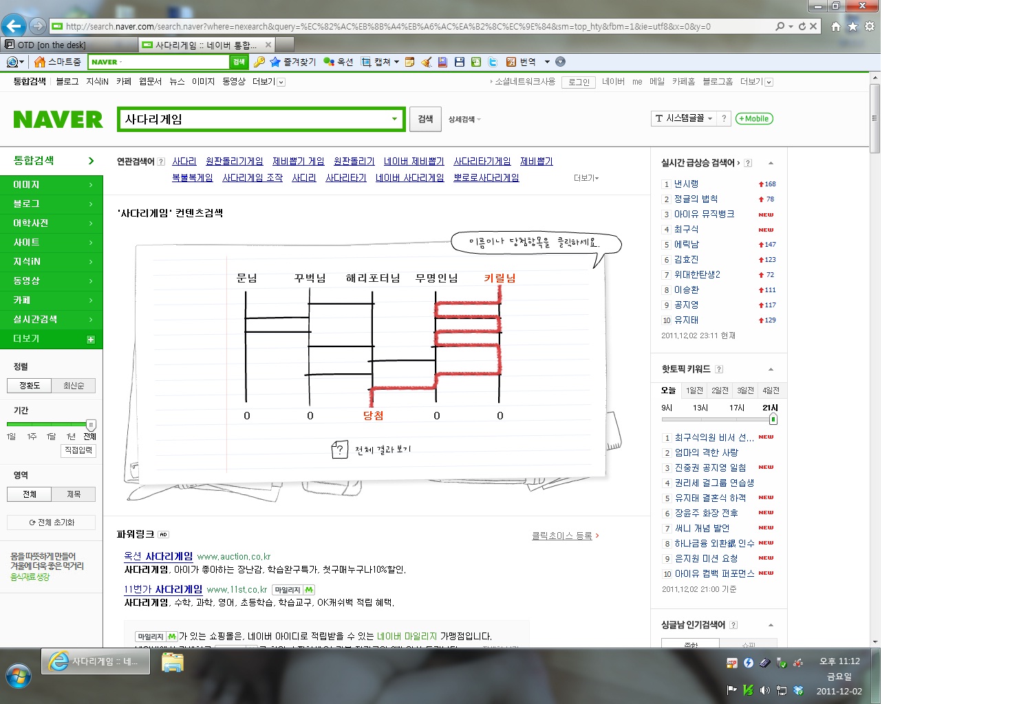Screen dimensions: 1019x704
Task: Open 번역 translate on the Naver toolbar
Action: coord(521,62)
